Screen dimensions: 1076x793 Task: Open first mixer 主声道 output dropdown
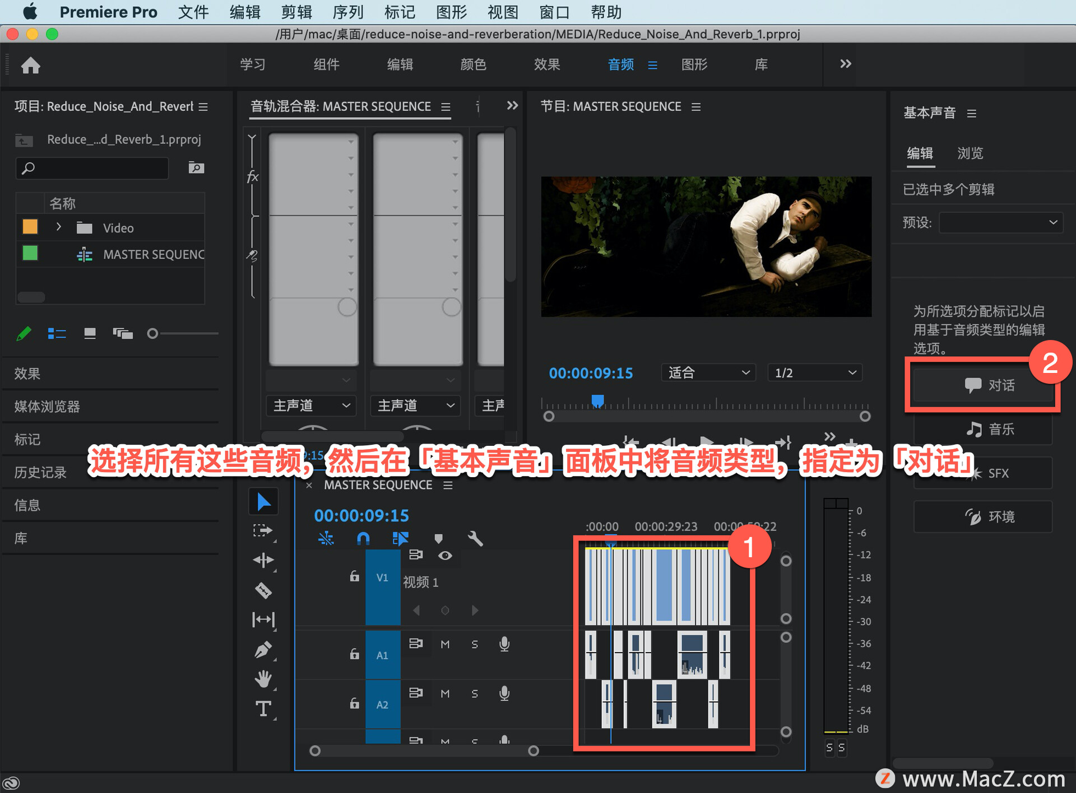click(x=311, y=405)
